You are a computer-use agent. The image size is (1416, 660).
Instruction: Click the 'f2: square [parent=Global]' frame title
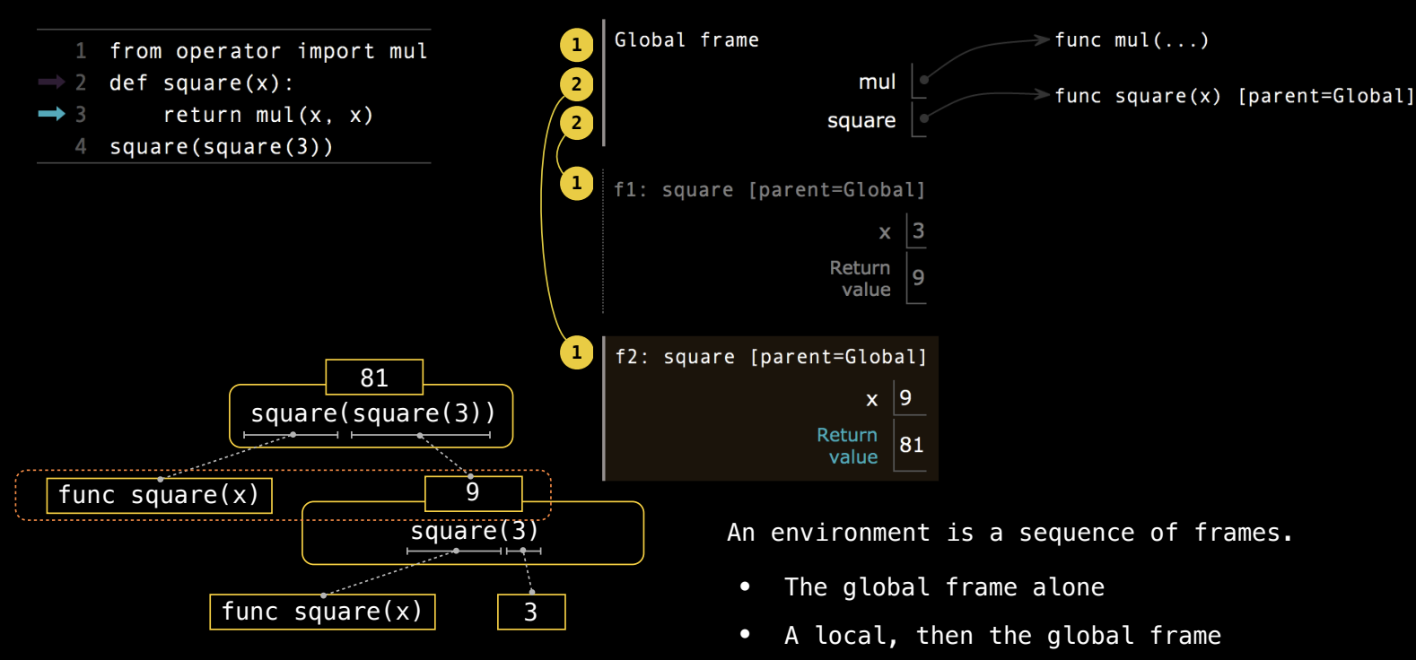[771, 357]
